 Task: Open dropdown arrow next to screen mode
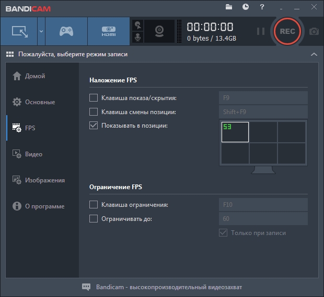41,31
